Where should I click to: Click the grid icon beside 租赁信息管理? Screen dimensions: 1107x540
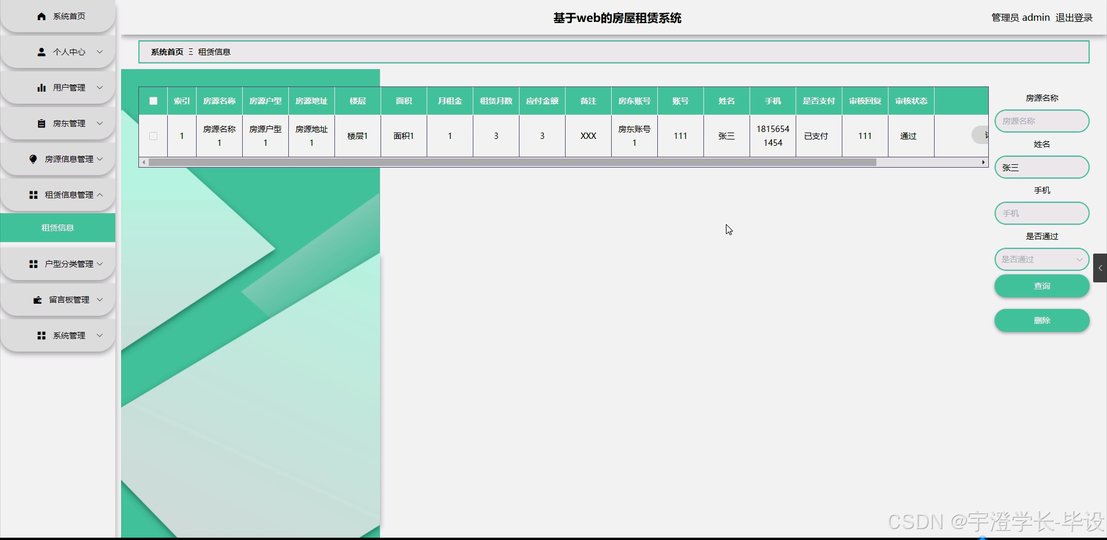[33, 195]
